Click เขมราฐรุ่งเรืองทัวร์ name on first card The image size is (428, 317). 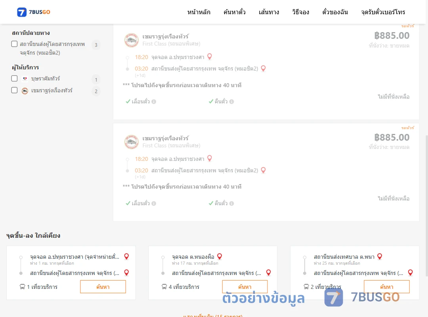click(165, 36)
